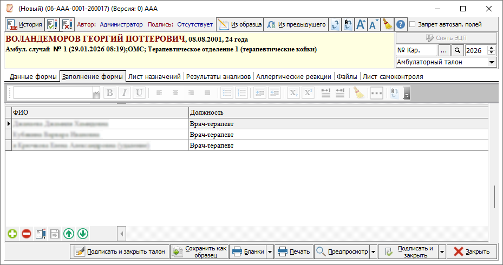Screen dimensions: 503x265
Task: Switch to the Заполнение формы tab
Action: click(93, 77)
